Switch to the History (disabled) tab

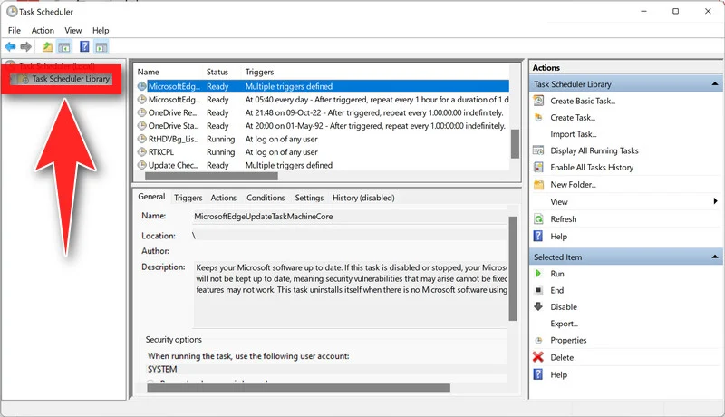(363, 198)
